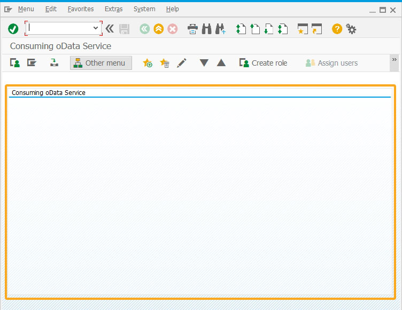Viewport: 402px width, 310px height.
Task: Click the User Menu icon
Action: tap(15, 63)
